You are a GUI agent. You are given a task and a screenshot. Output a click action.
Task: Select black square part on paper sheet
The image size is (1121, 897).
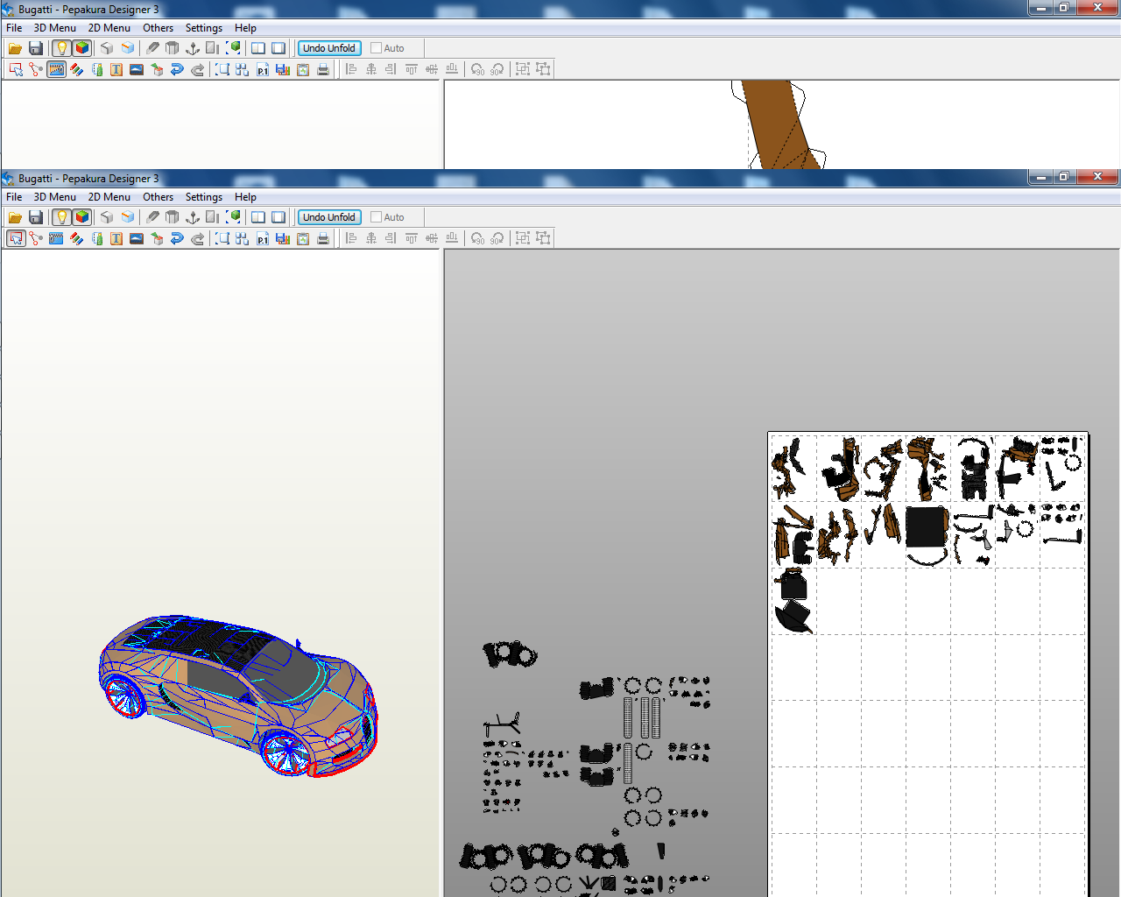click(x=927, y=528)
